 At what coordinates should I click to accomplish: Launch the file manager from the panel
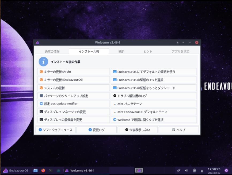(35, 170)
